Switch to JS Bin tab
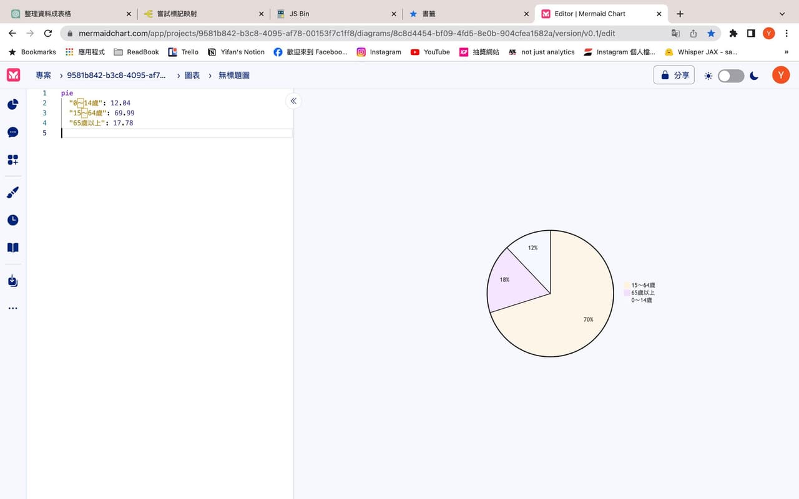Viewport: 799px width, 499px height. pos(336,14)
